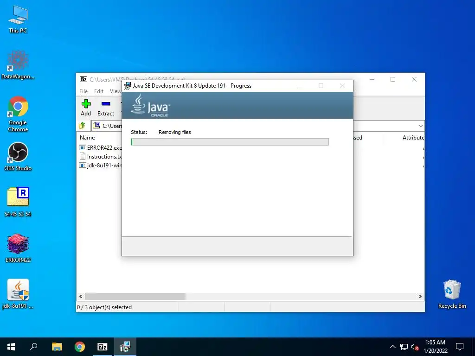Open the 7-Zip View menu
Viewport: 475px width, 356px height.
point(116,91)
